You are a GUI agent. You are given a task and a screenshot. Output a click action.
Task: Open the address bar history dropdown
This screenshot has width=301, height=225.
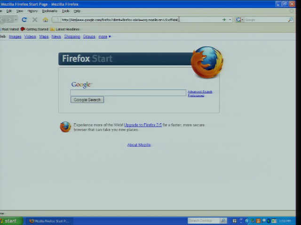pos(230,20)
